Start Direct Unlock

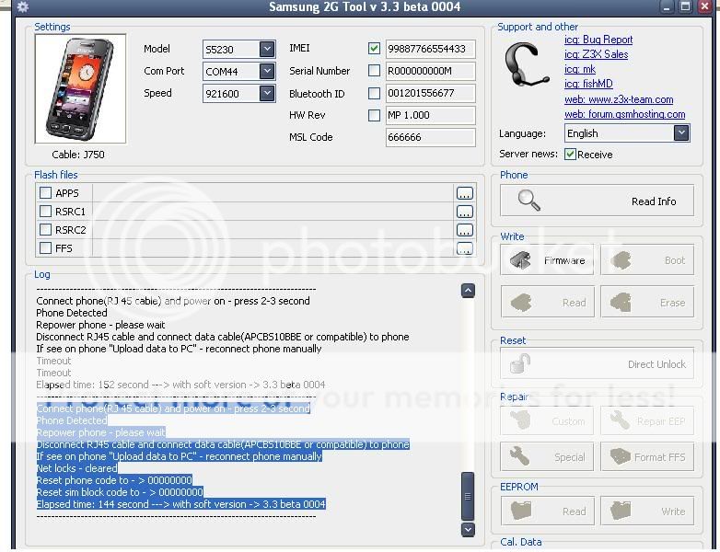click(597, 363)
